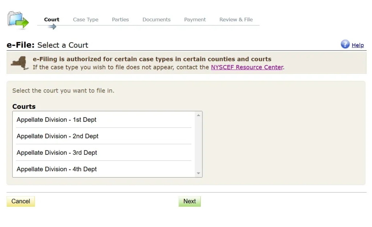Switch to the Case Type step

86,20
